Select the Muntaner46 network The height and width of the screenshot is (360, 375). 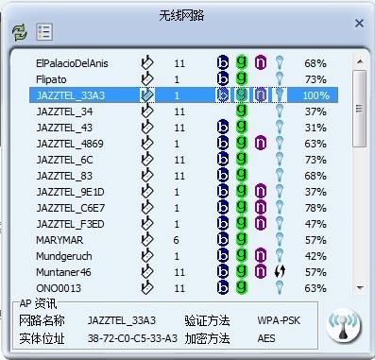click(x=183, y=272)
